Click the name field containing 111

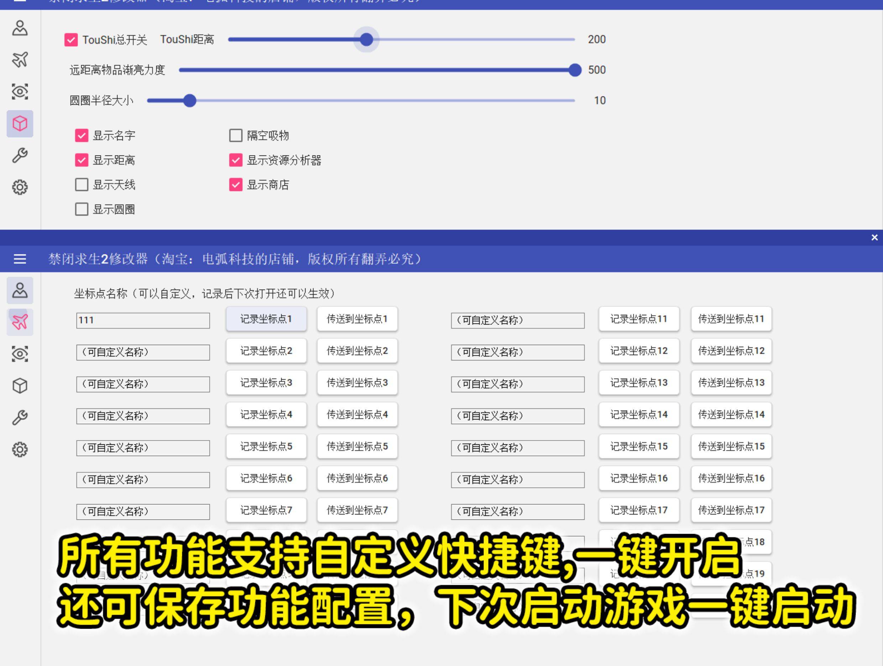click(143, 321)
